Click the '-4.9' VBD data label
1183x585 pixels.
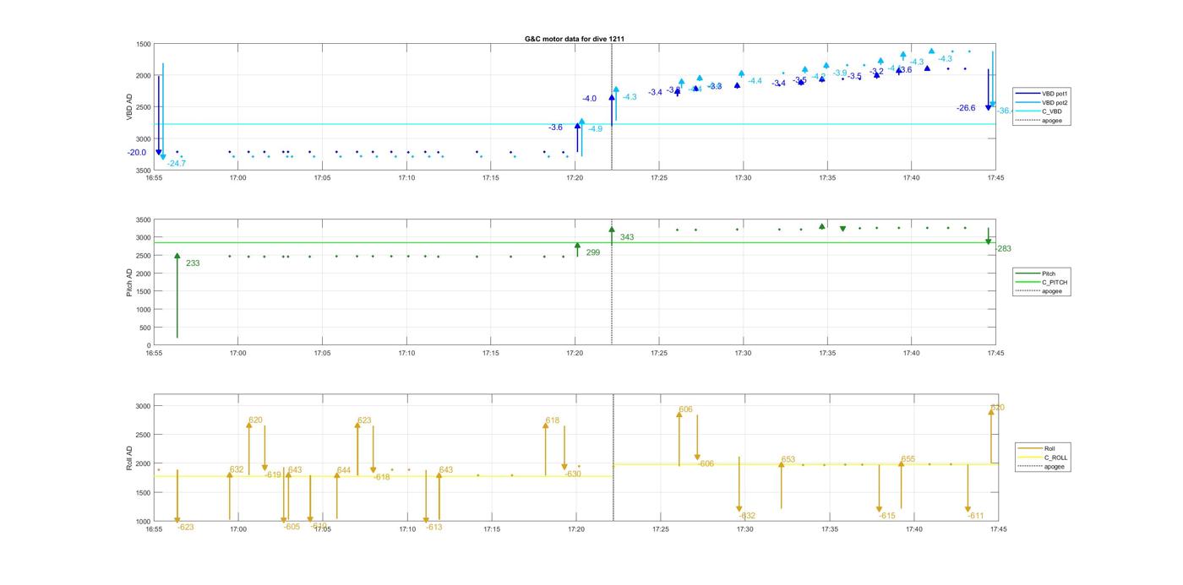(x=595, y=129)
